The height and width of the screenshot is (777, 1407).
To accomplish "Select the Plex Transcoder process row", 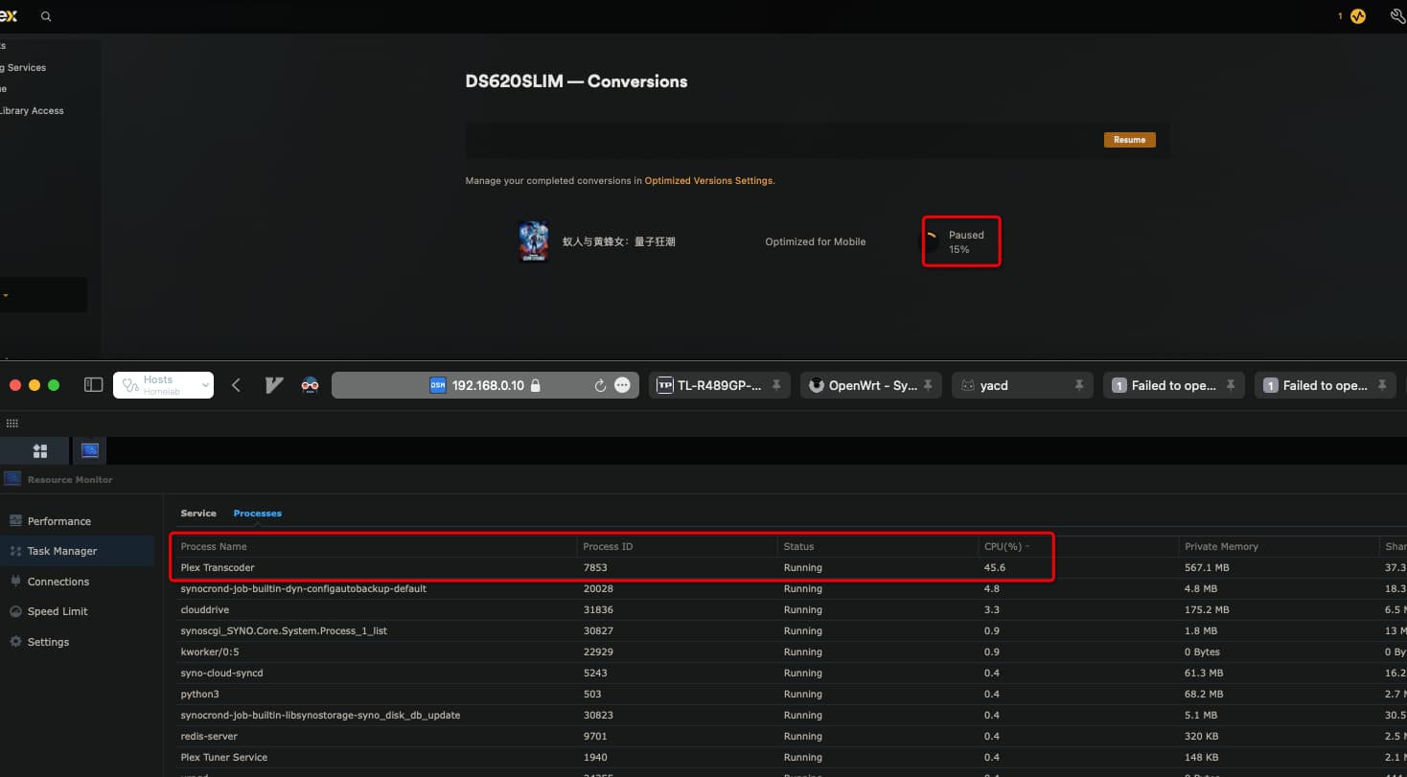I will click(x=791, y=567).
